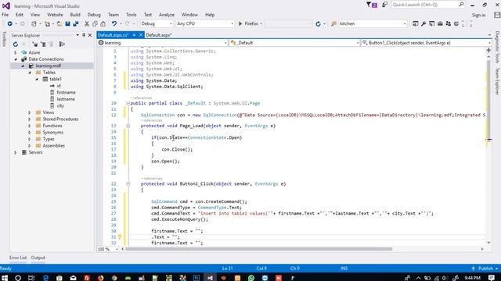Click Connect to Server icon in Server Explorer
501x281 pixels.
43,44
